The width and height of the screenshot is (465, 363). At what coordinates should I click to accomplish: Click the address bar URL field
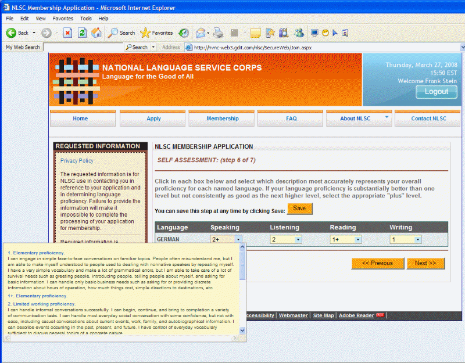(326, 48)
